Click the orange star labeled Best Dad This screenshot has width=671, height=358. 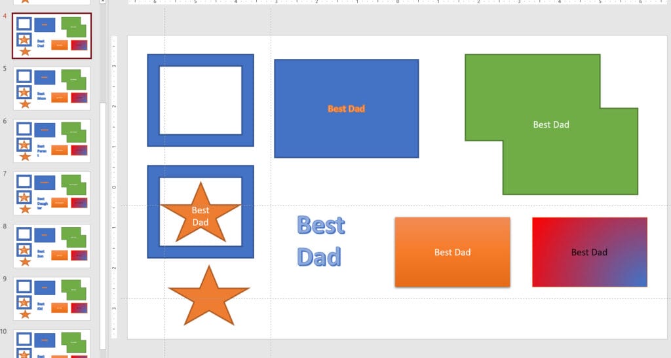201,216
